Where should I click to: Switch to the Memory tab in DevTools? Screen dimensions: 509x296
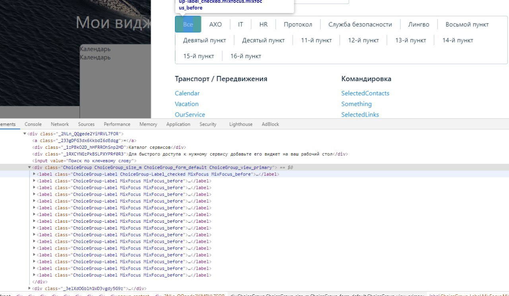click(x=148, y=124)
